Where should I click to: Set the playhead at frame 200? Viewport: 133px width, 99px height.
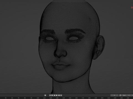pos(102,98)
